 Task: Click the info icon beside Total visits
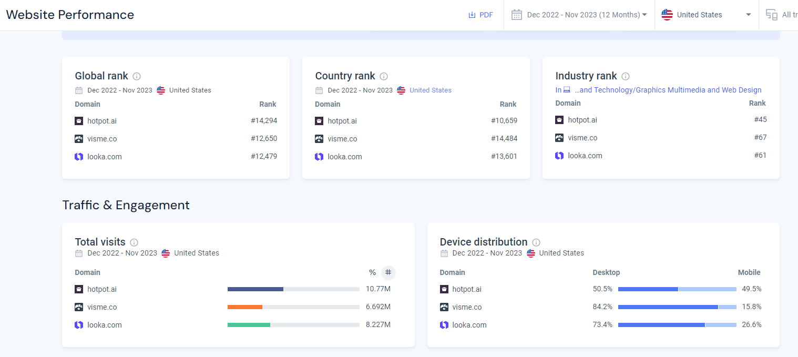click(134, 242)
